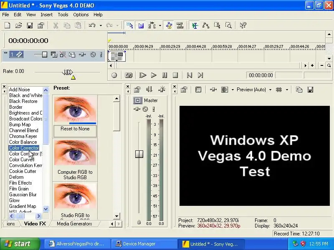Open the Edit menu
The width and height of the screenshot is (334, 250).
(x=18, y=15)
